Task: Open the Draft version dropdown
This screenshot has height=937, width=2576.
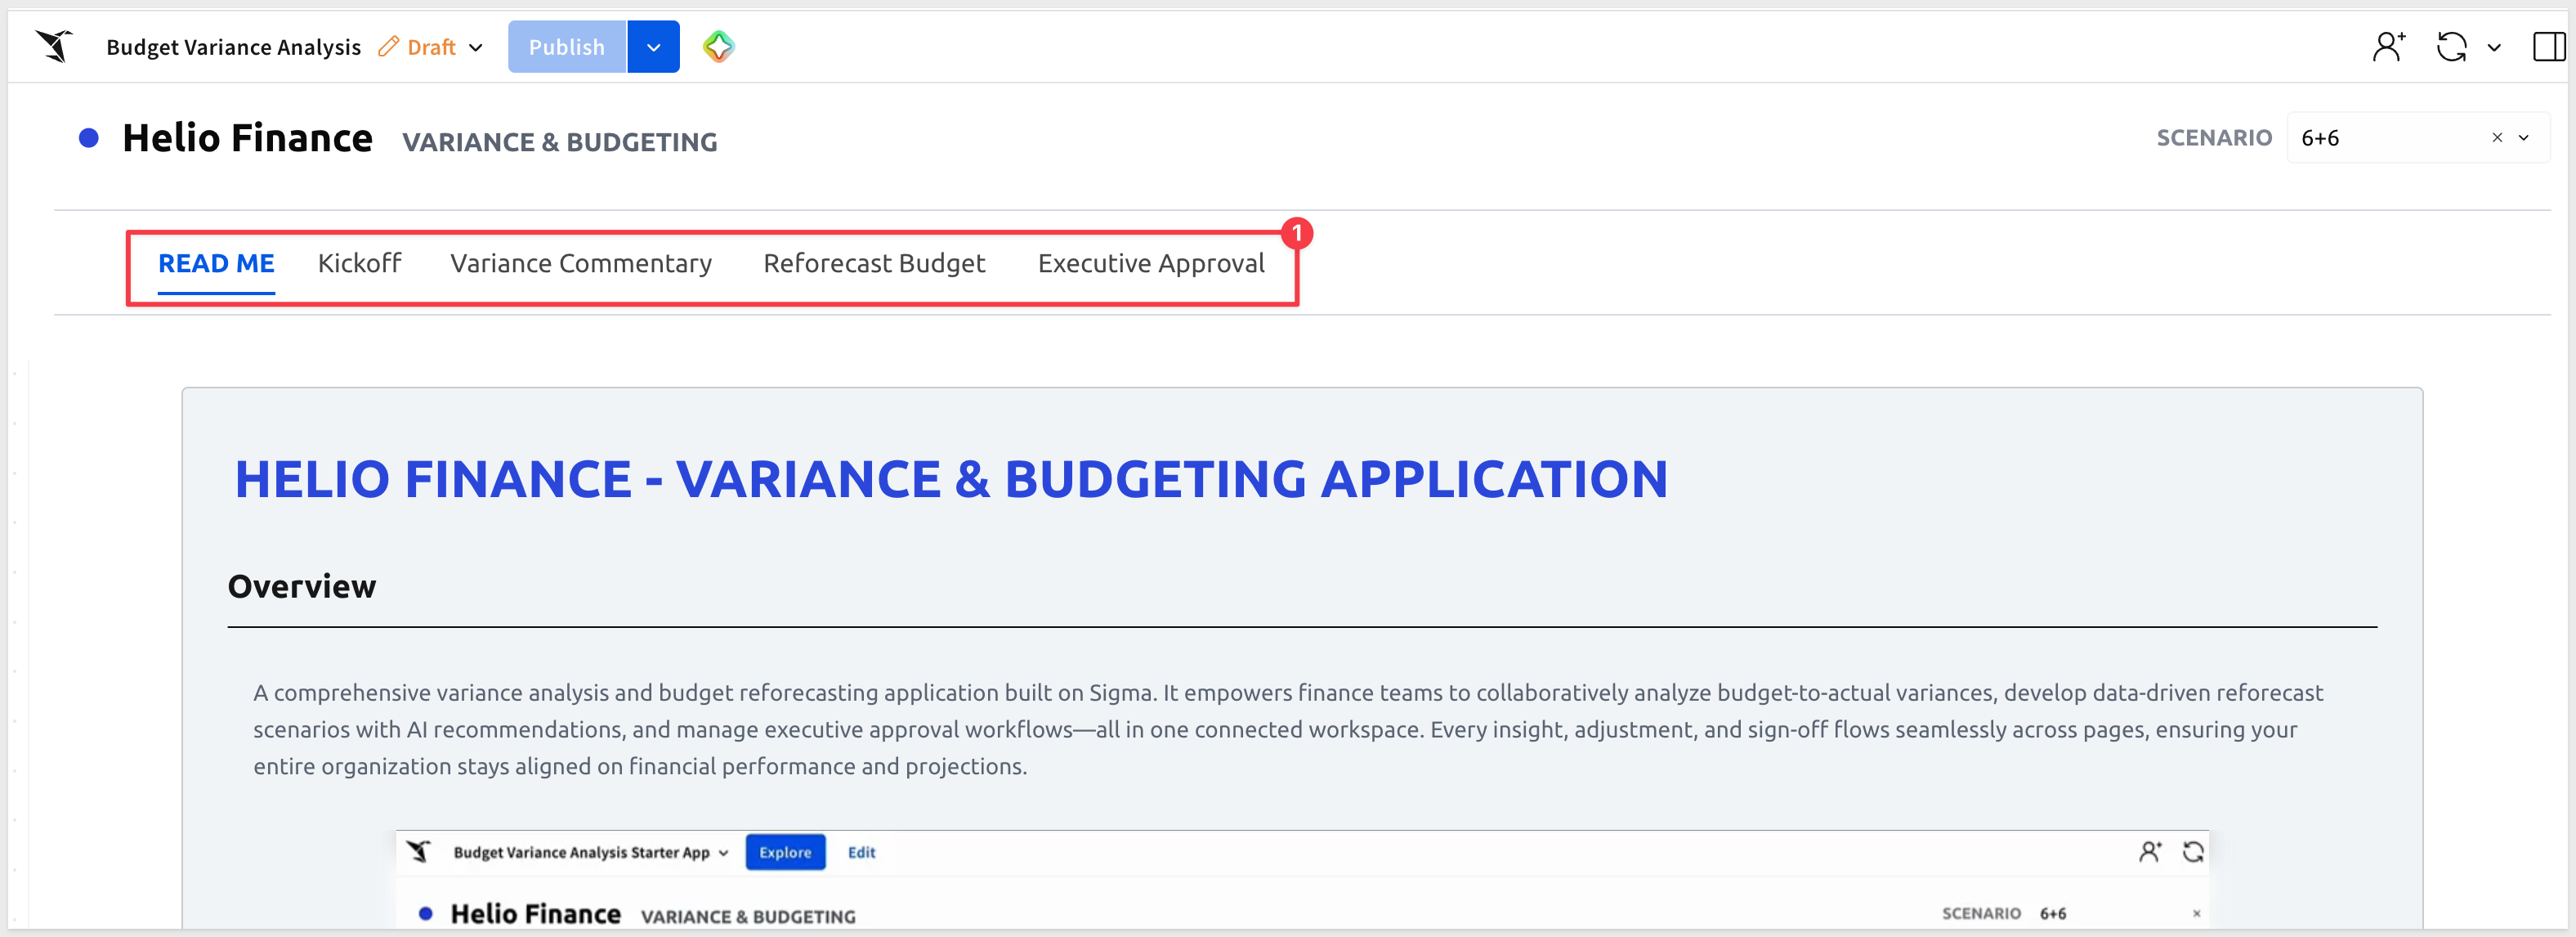Action: point(476,47)
